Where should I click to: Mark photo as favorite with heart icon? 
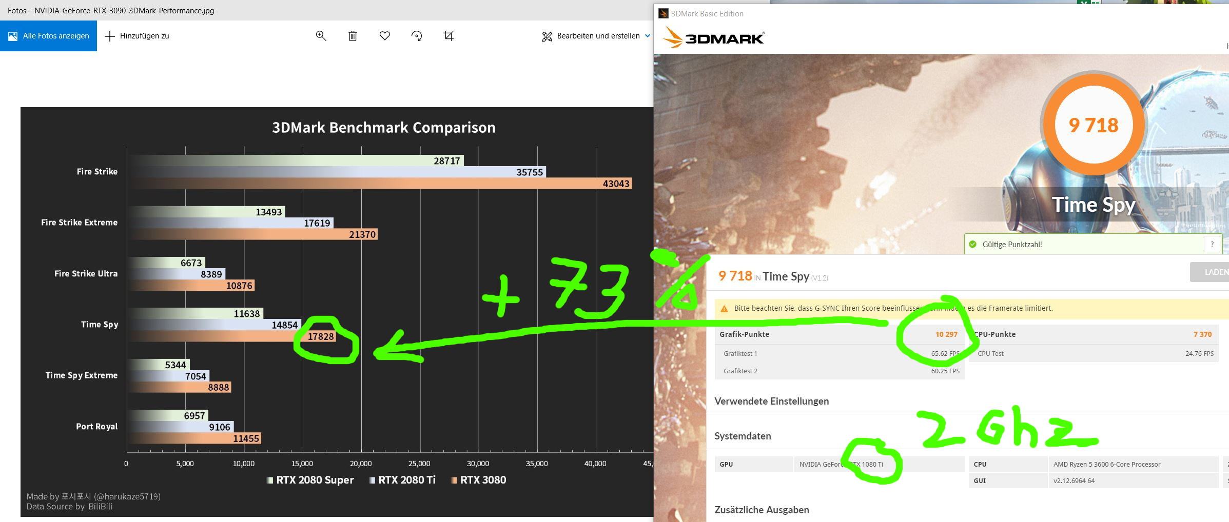(x=385, y=36)
